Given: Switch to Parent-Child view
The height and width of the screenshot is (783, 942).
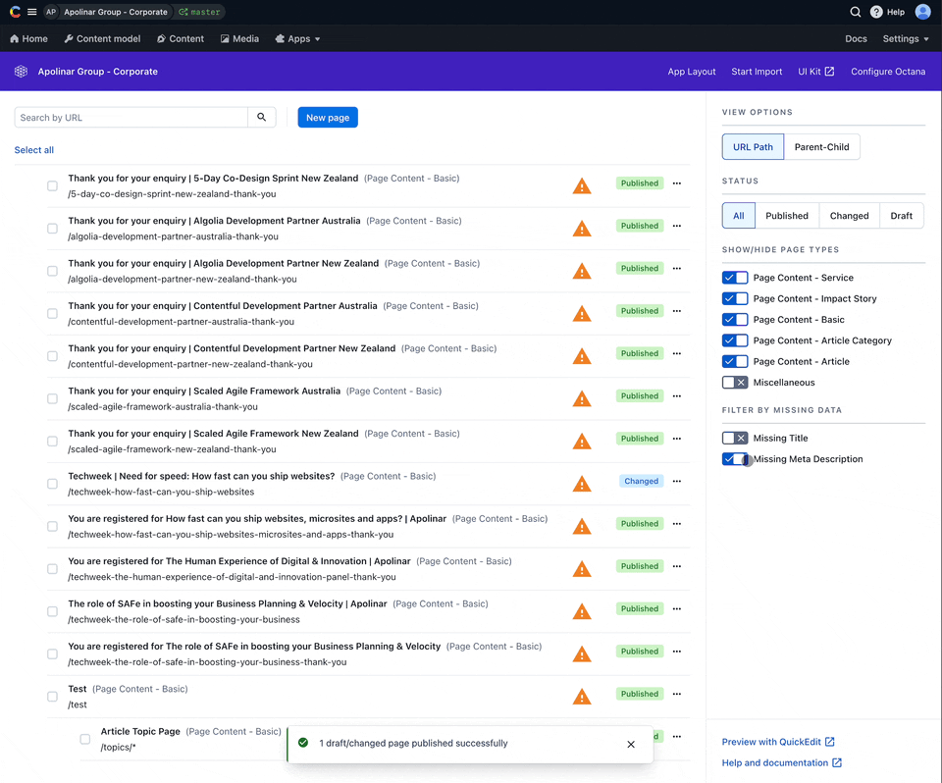Looking at the screenshot, I should click(x=822, y=146).
